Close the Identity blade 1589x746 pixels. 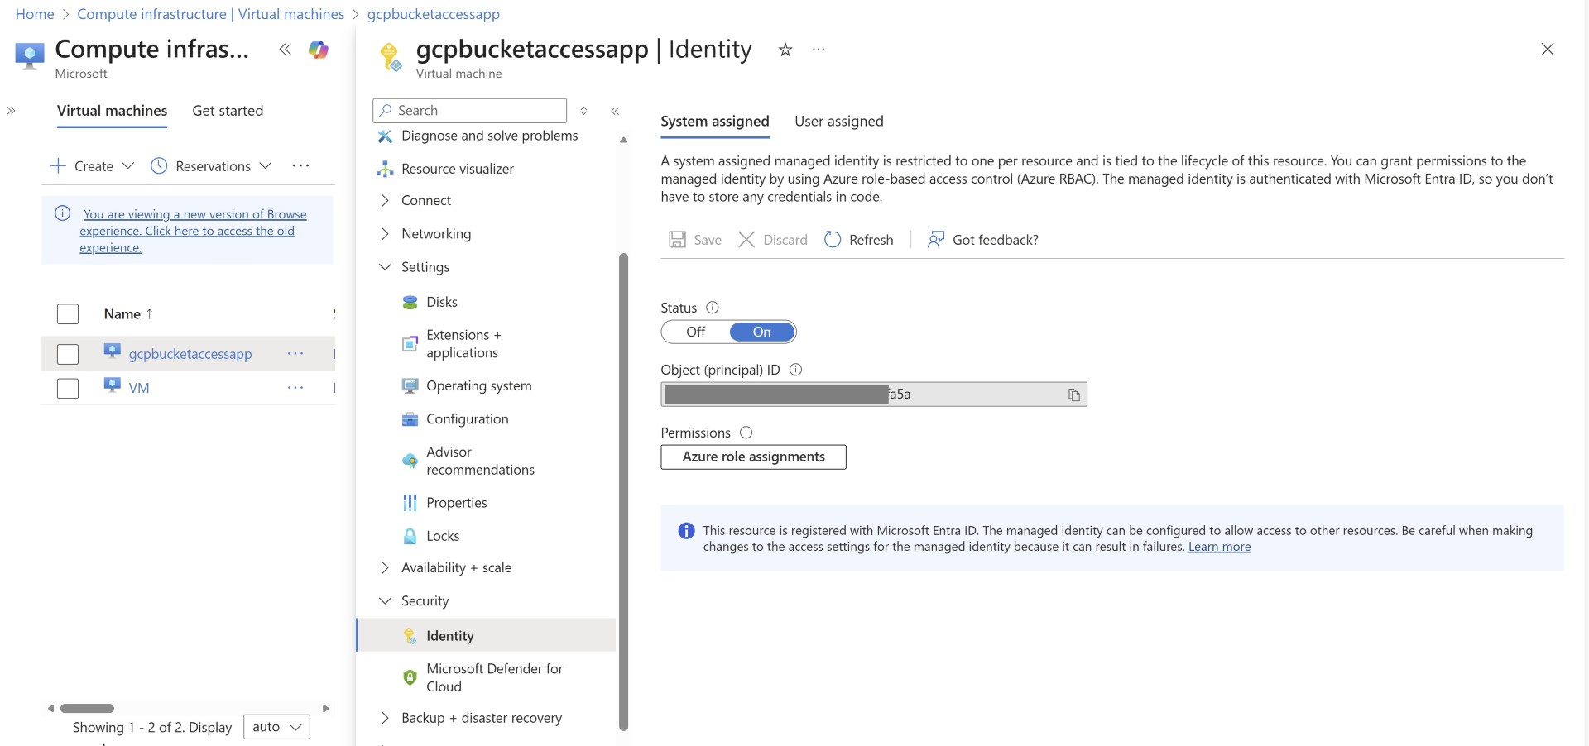point(1547,50)
